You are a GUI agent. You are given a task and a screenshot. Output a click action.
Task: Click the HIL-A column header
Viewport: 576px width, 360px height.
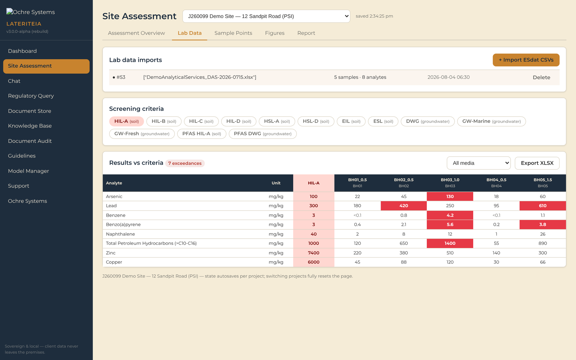[x=314, y=183]
